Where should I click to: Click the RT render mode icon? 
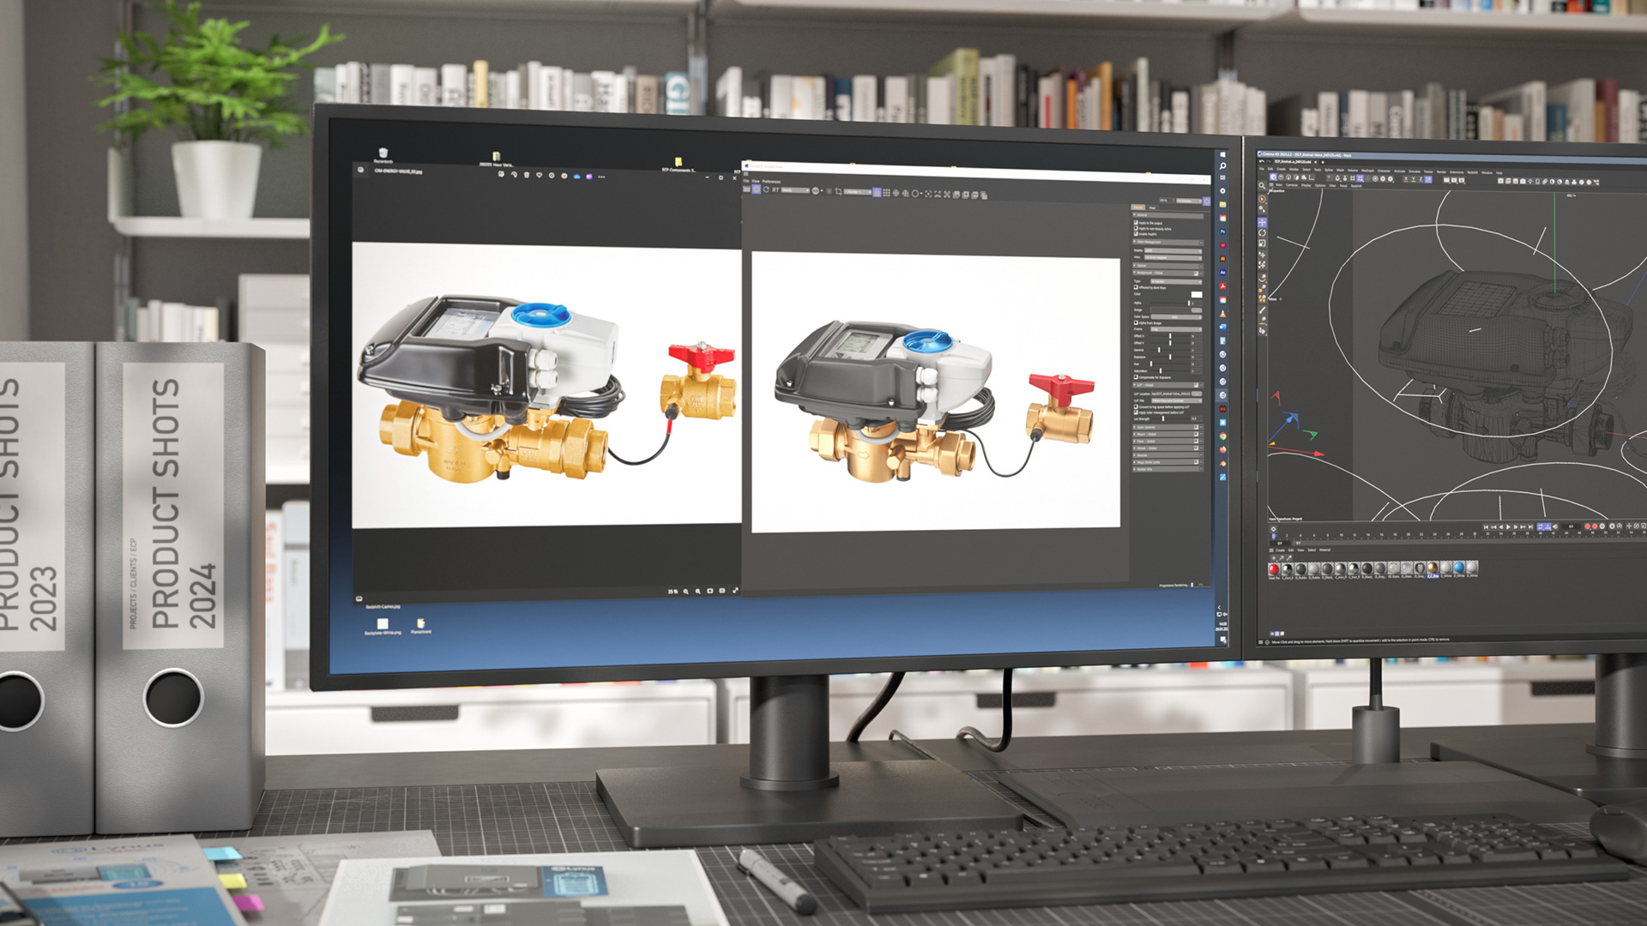tap(775, 189)
